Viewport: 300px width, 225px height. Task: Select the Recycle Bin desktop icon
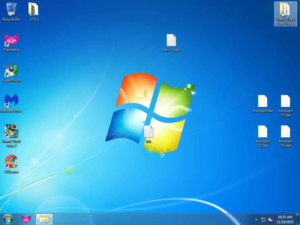point(11,12)
